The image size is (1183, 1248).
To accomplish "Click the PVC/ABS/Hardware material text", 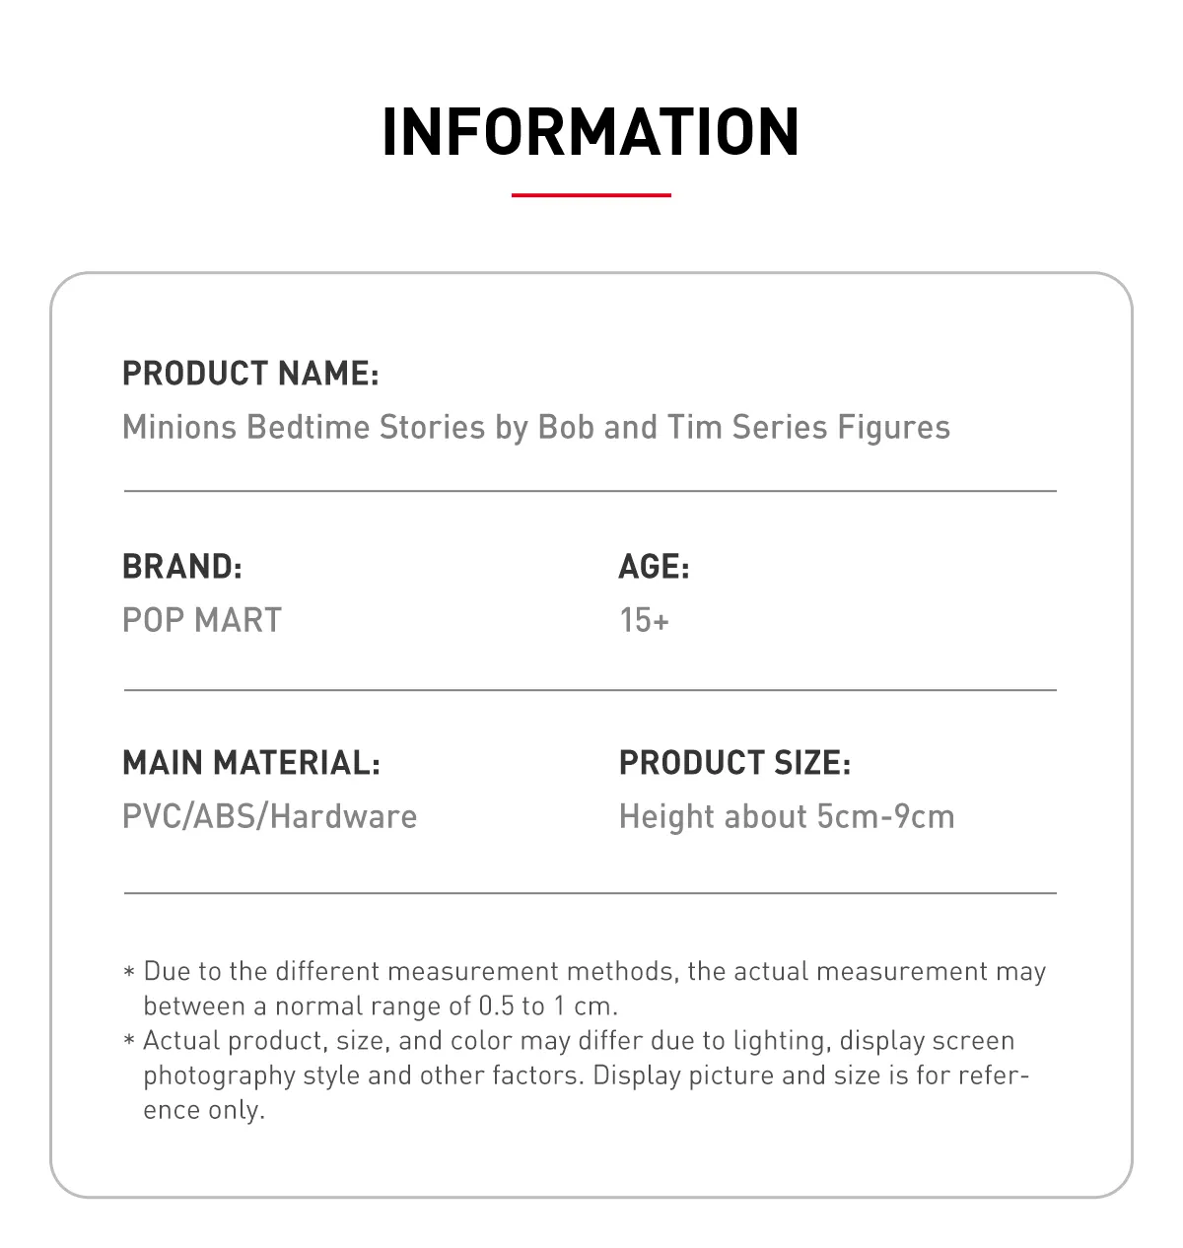I will [270, 817].
